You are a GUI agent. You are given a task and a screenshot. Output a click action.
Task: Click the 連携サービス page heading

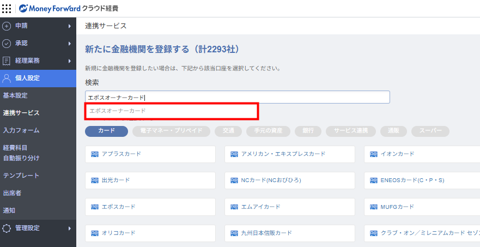tap(106, 26)
